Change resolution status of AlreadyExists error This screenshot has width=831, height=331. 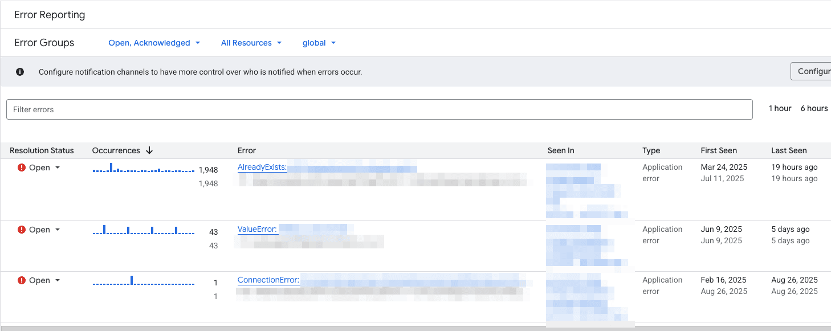(44, 167)
